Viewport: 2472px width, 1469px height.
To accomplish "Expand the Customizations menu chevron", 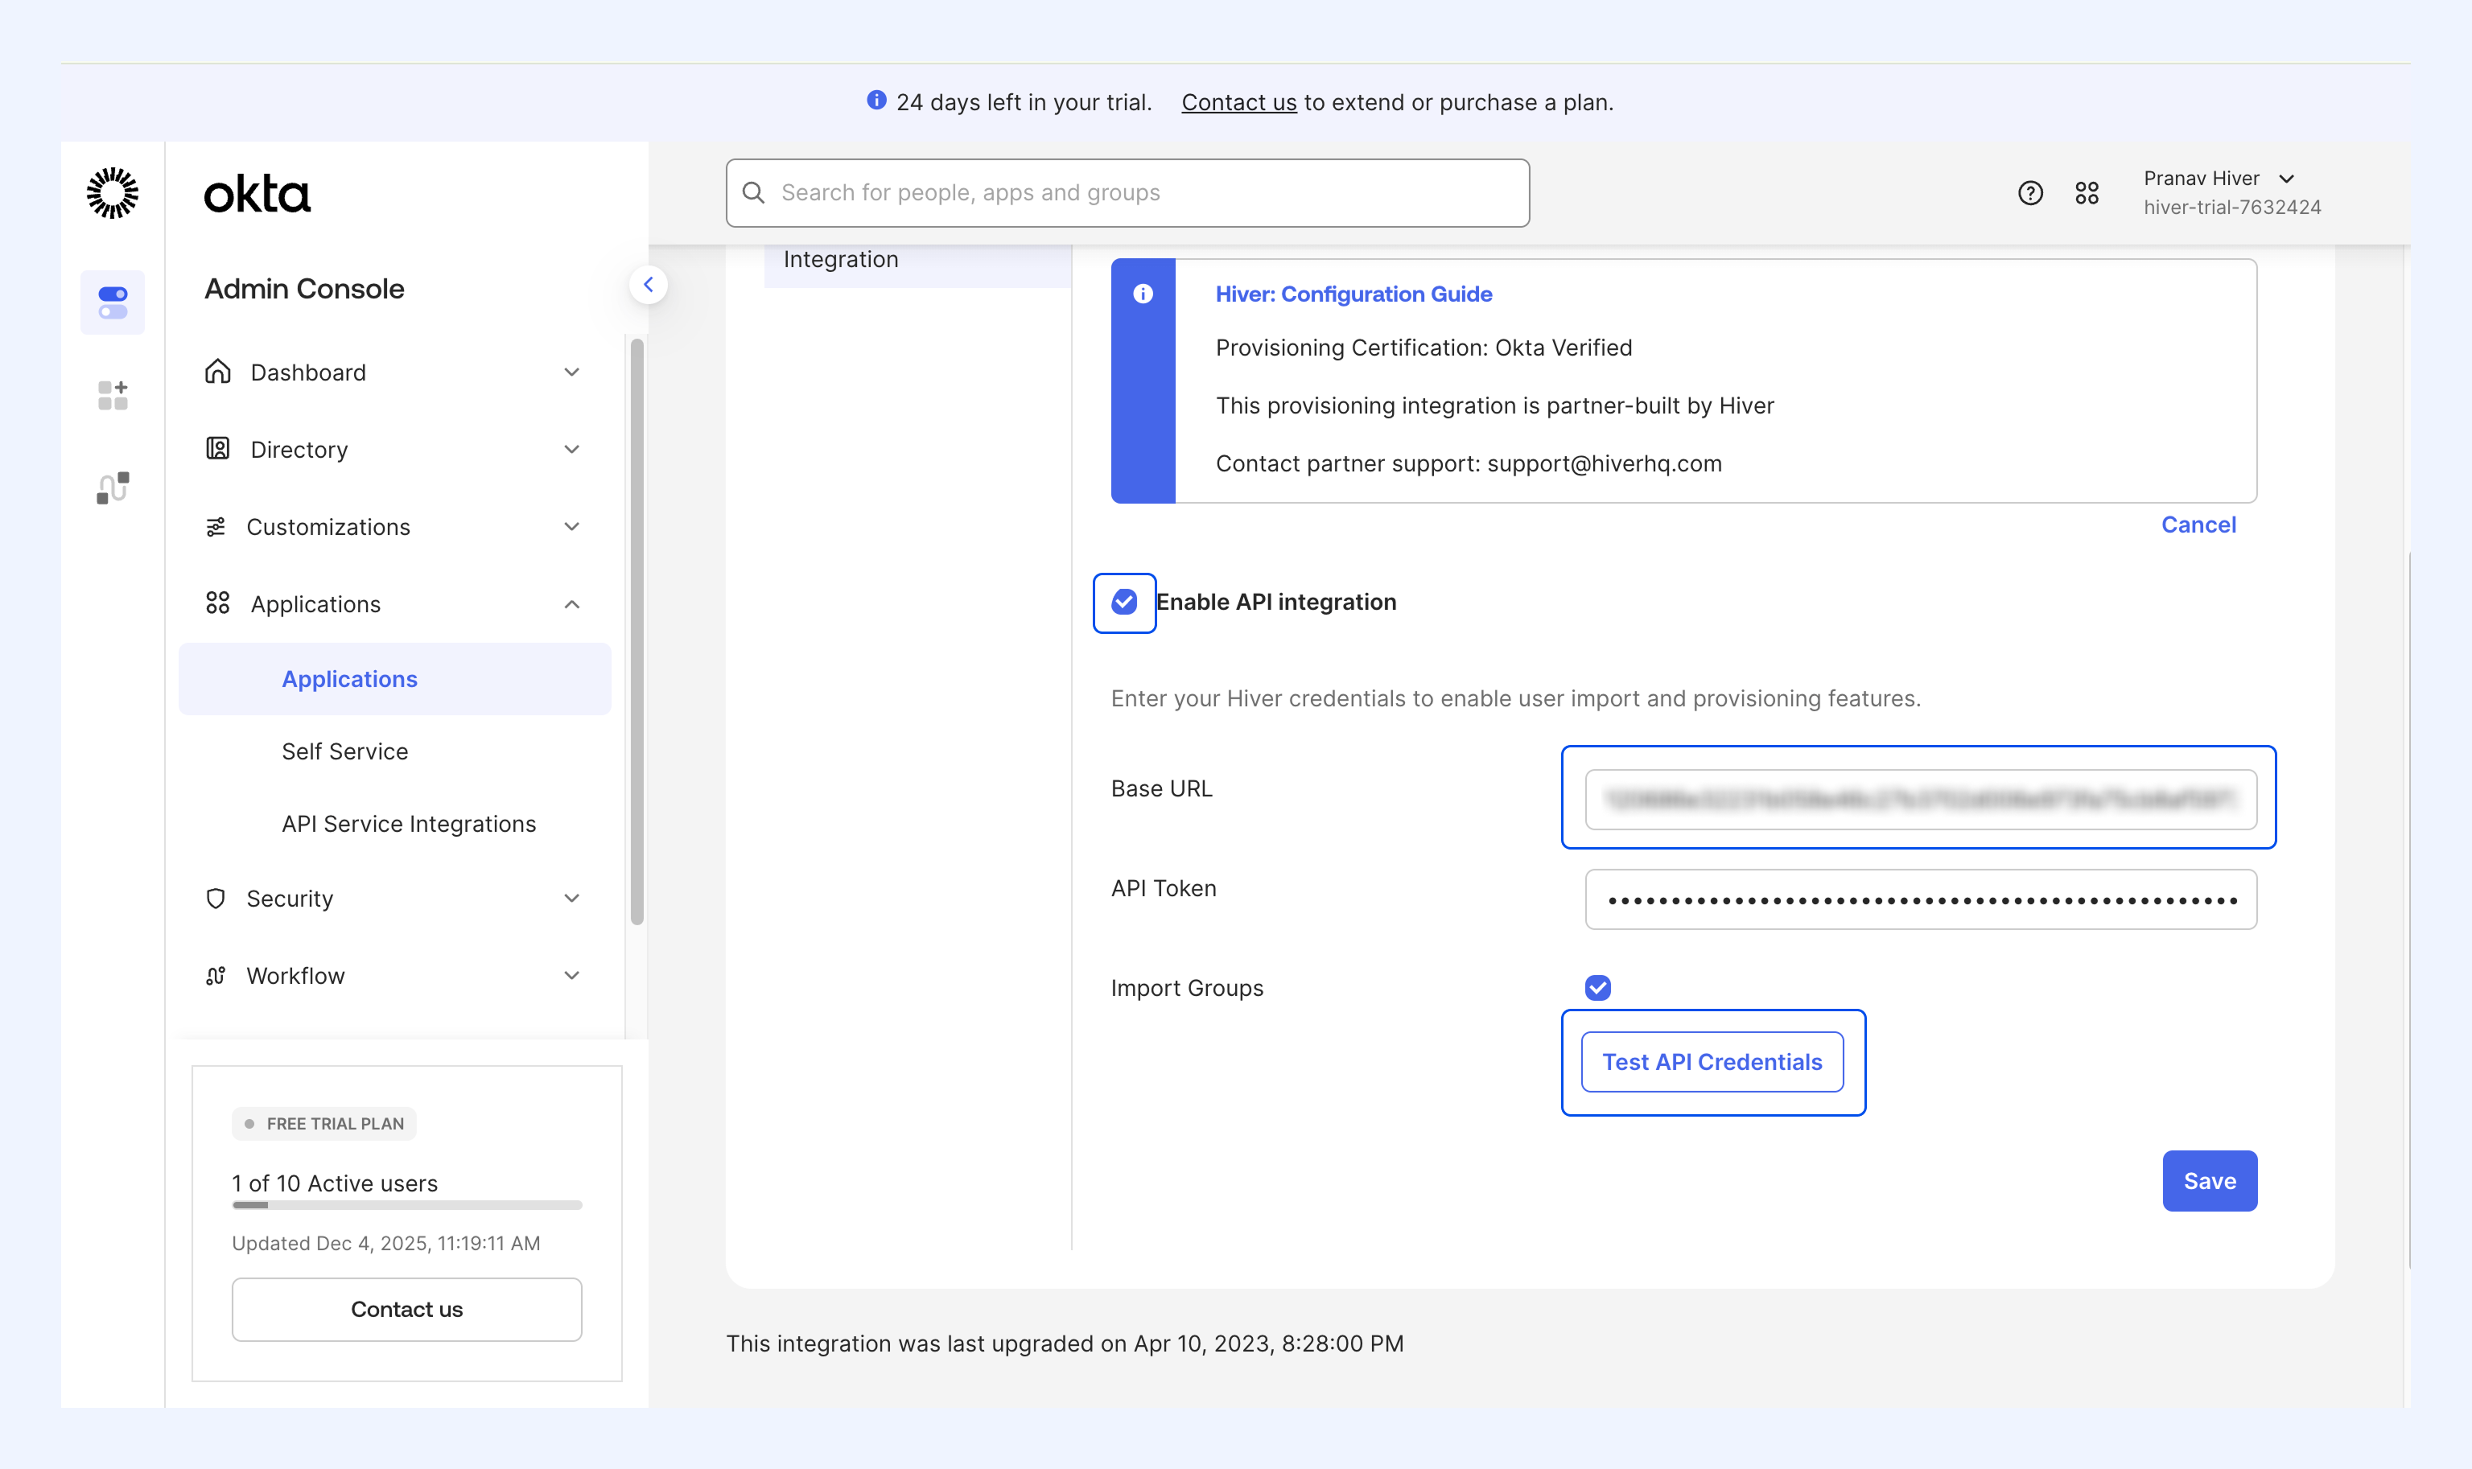I will (572, 527).
